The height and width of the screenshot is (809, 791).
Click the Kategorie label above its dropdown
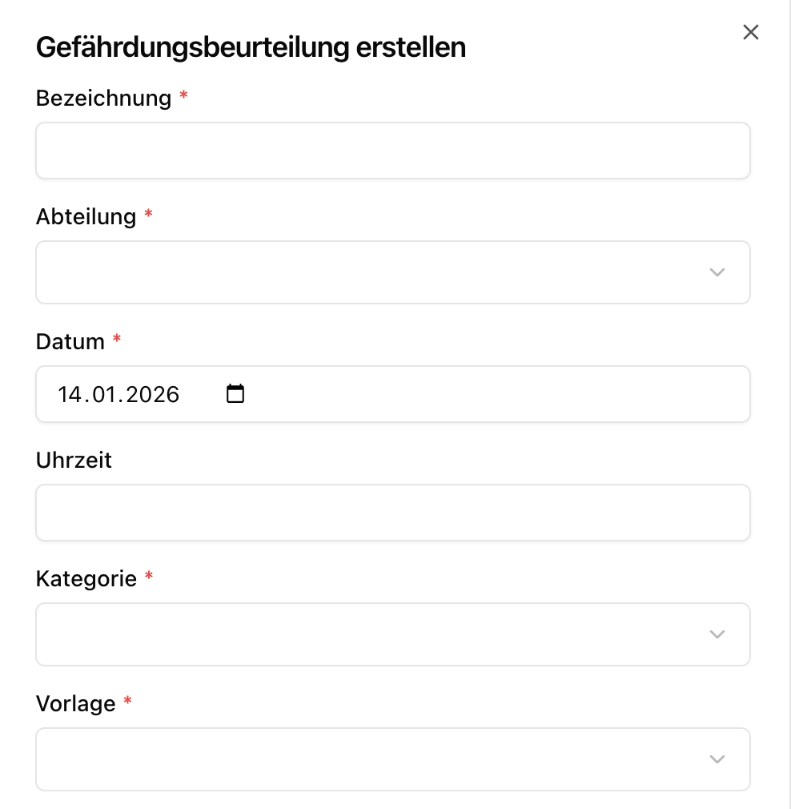coord(86,578)
